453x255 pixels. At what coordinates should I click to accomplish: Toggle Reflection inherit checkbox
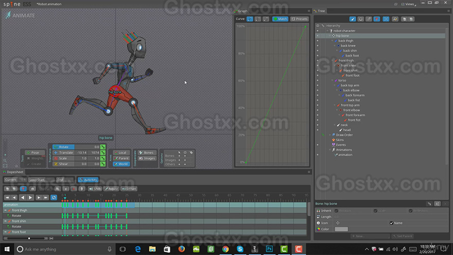411,211
